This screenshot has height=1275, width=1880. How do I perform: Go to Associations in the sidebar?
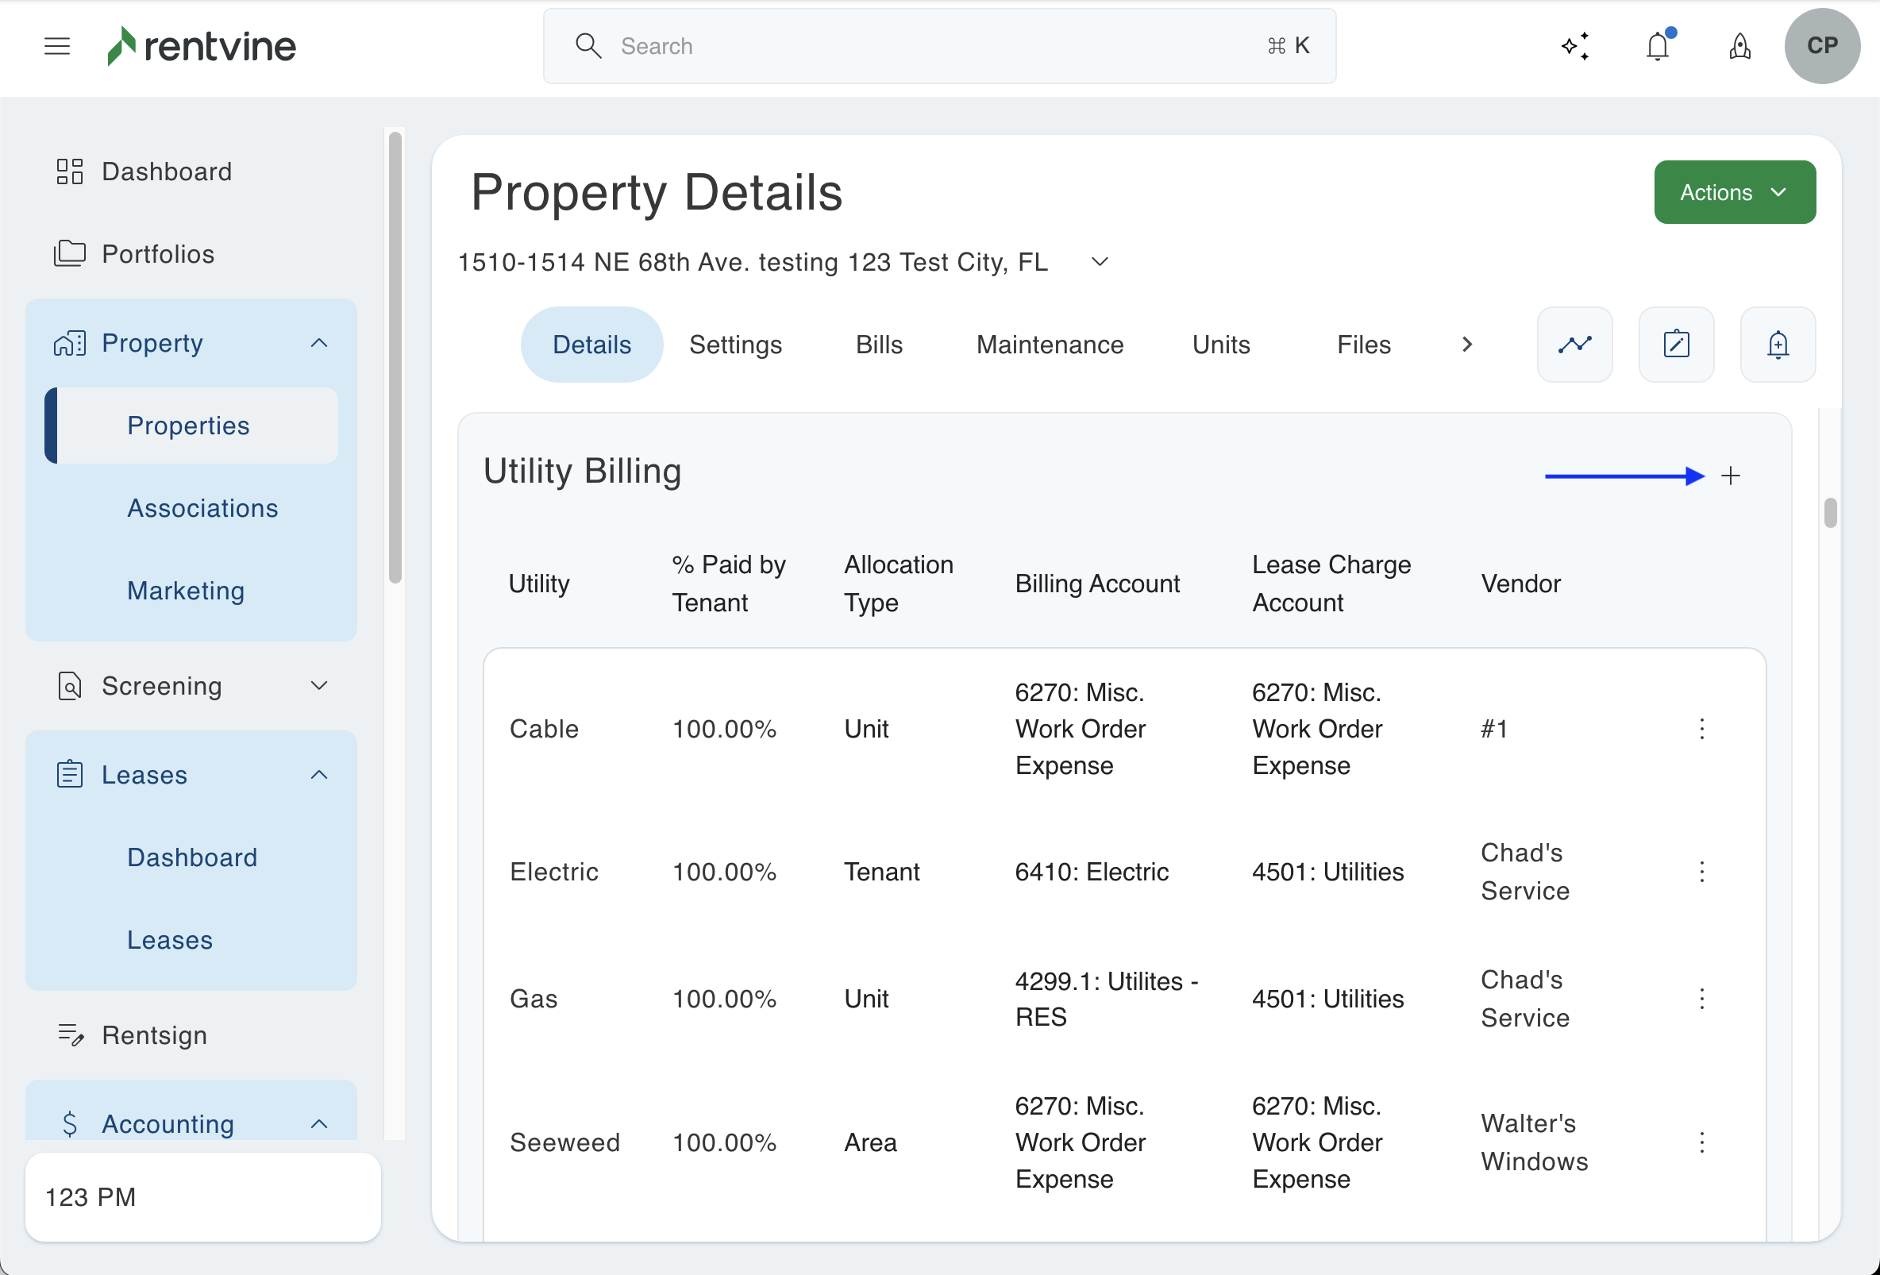pos(202,508)
